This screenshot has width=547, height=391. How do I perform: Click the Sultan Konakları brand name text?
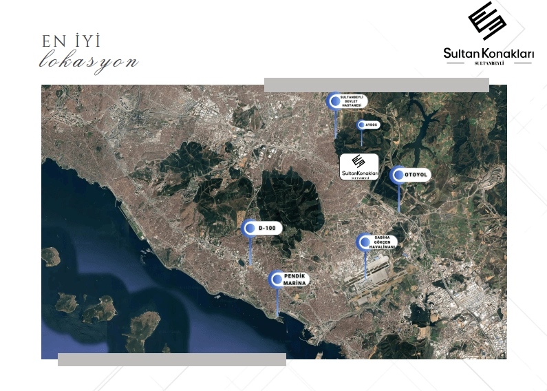pos(488,54)
